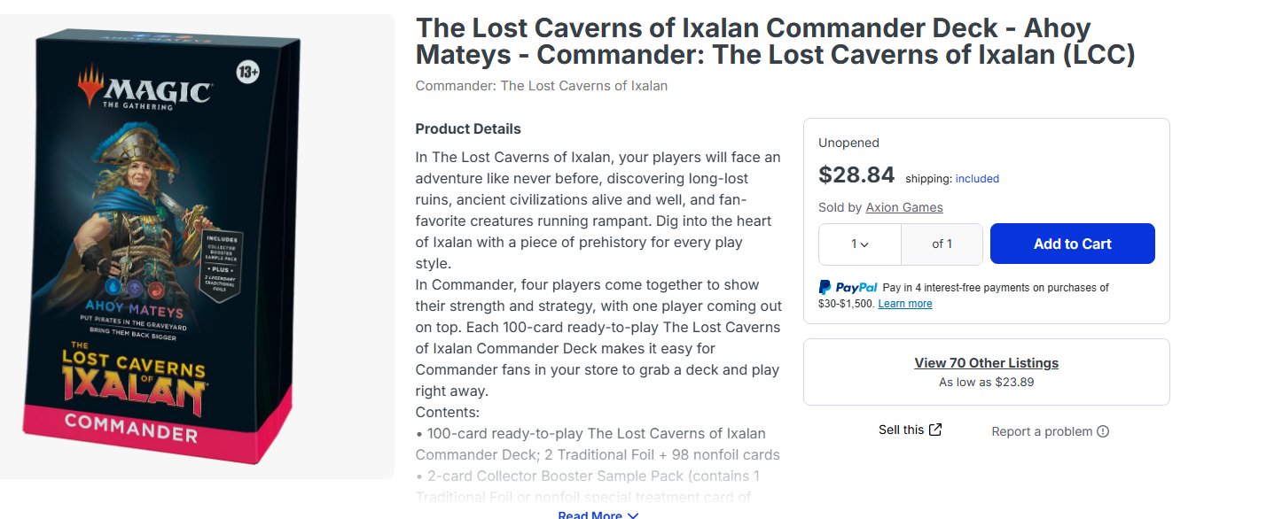Click the Sell this text link
This screenshot has width=1282, height=519.
click(901, 430)
